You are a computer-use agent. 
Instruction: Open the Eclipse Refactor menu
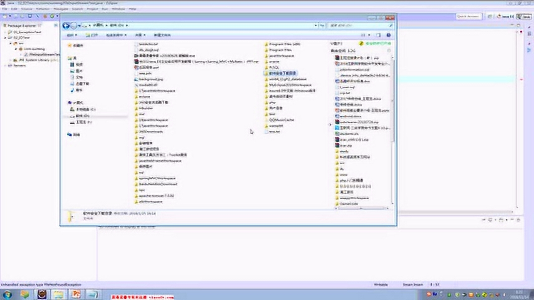(43, 8)
